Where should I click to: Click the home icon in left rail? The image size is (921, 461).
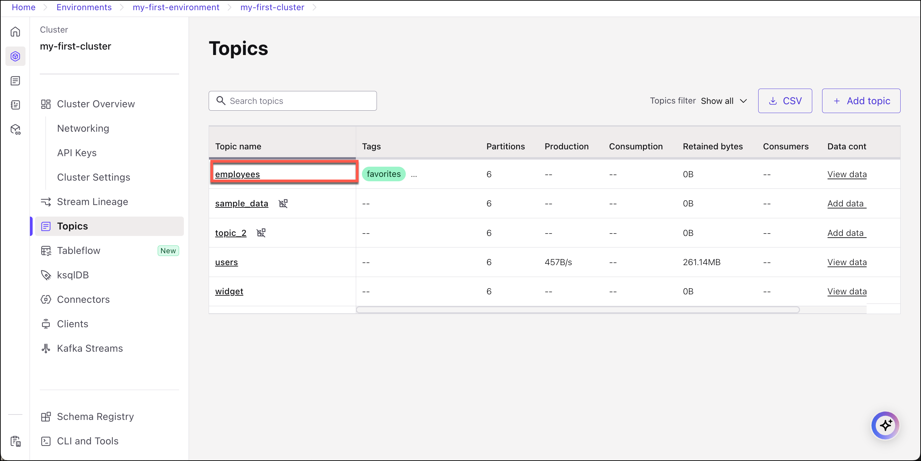point(15,32)
